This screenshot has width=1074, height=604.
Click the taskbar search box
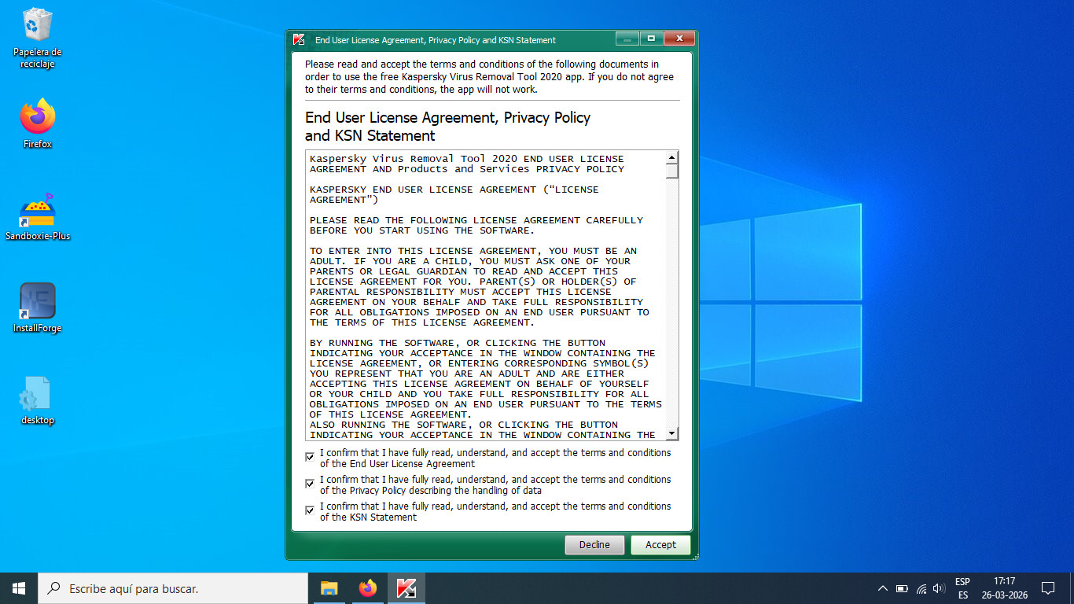173,588
